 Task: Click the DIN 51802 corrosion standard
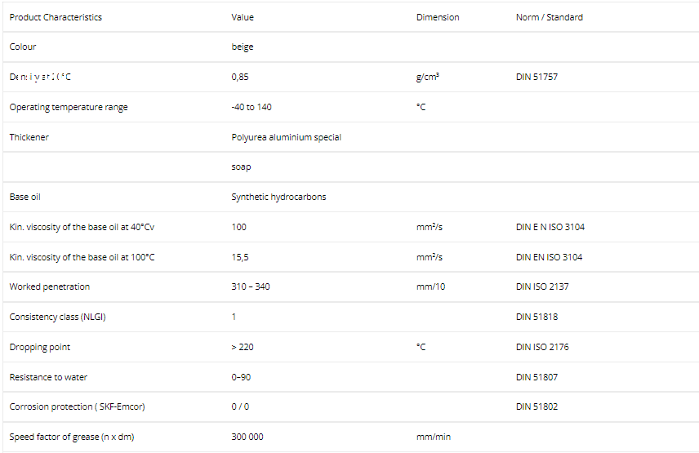click(537, 406)
